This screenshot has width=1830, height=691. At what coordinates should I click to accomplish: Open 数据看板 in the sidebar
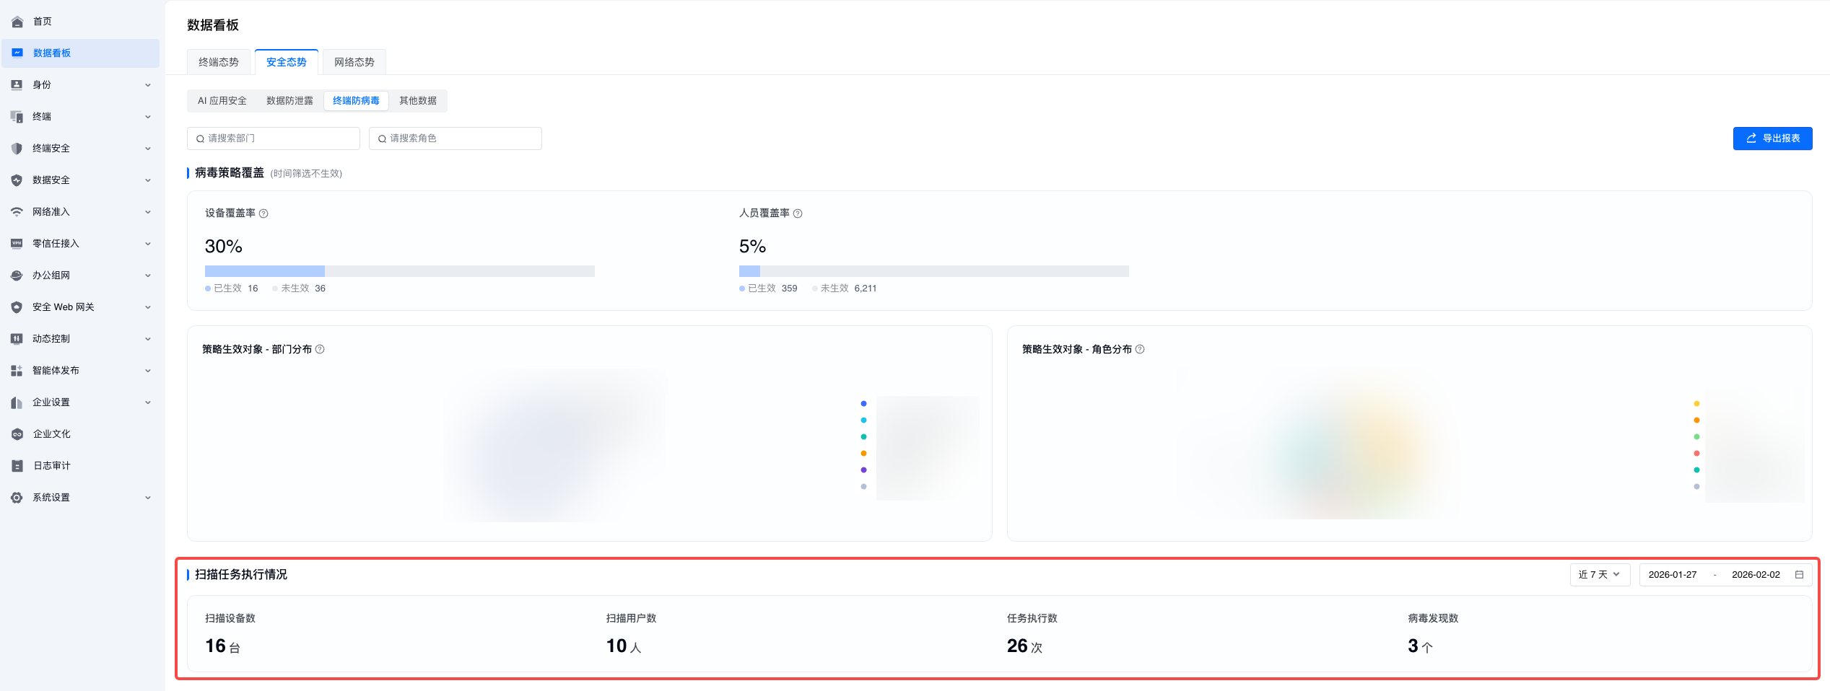tap(80, 53)
